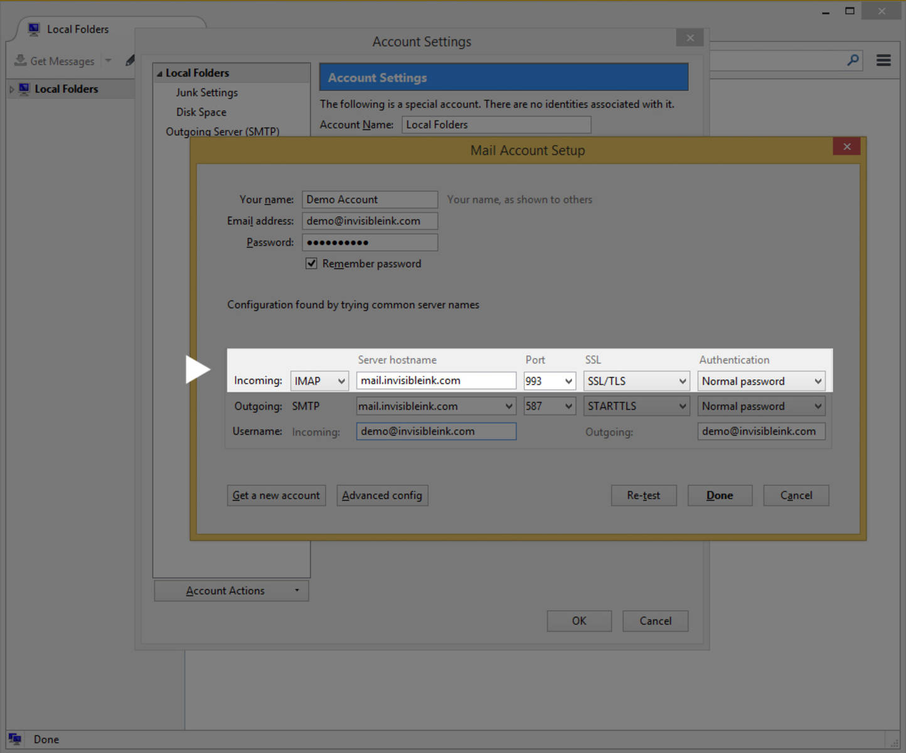Open the incoming SSL/TLS dropdown

pos(636,381)
